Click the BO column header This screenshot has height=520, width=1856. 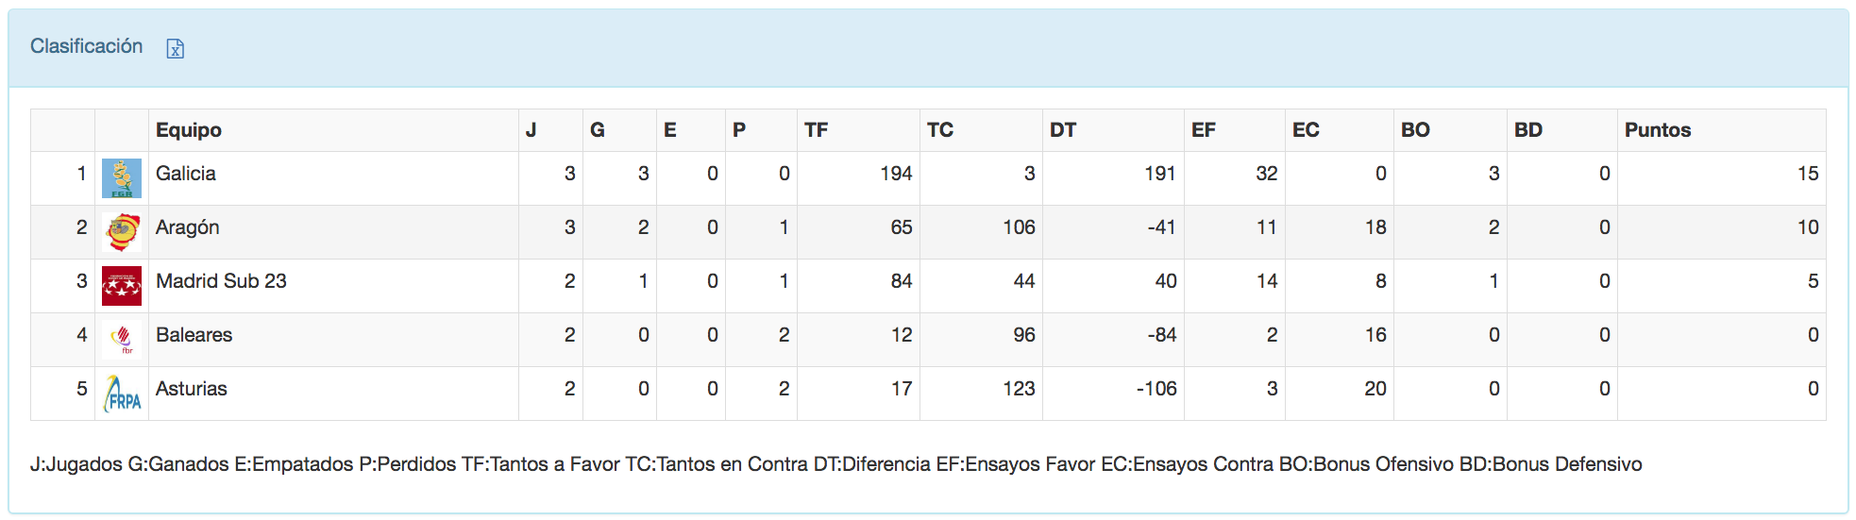point(1414,130)
